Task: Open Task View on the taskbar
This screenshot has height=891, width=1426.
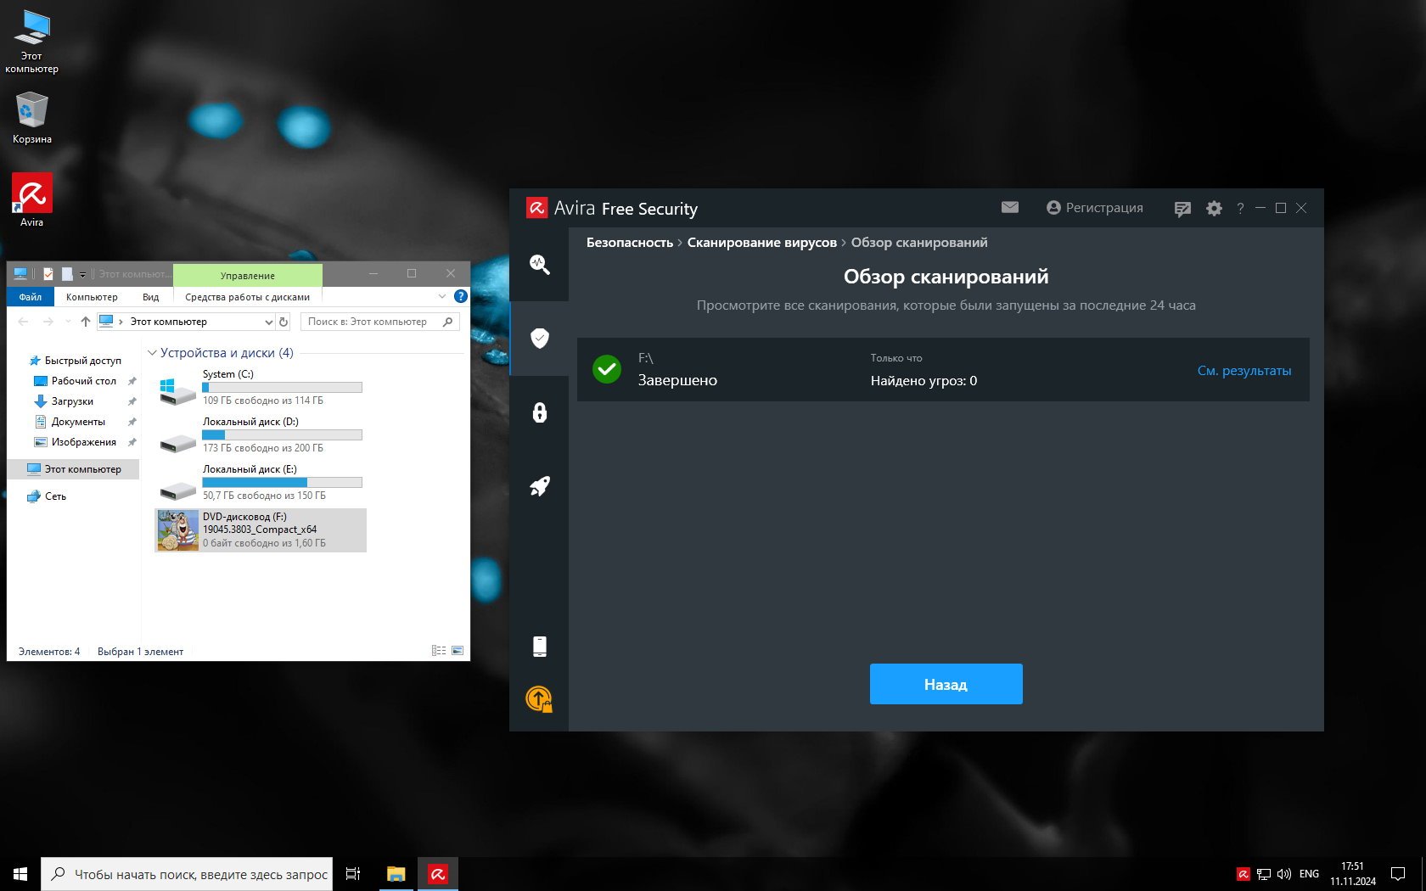Action: pyautogui.click(x=353, y=874)
